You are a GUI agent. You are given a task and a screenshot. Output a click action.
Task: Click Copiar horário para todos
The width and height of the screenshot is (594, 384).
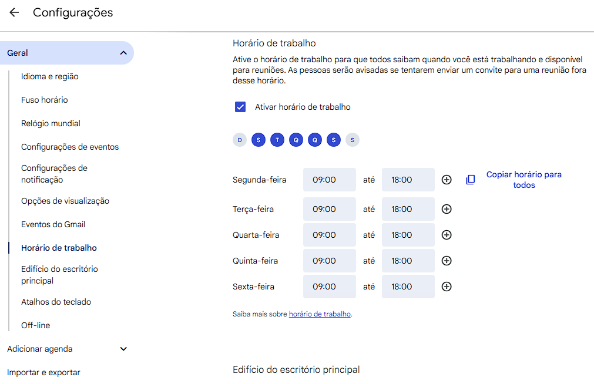tap(524, 180)
